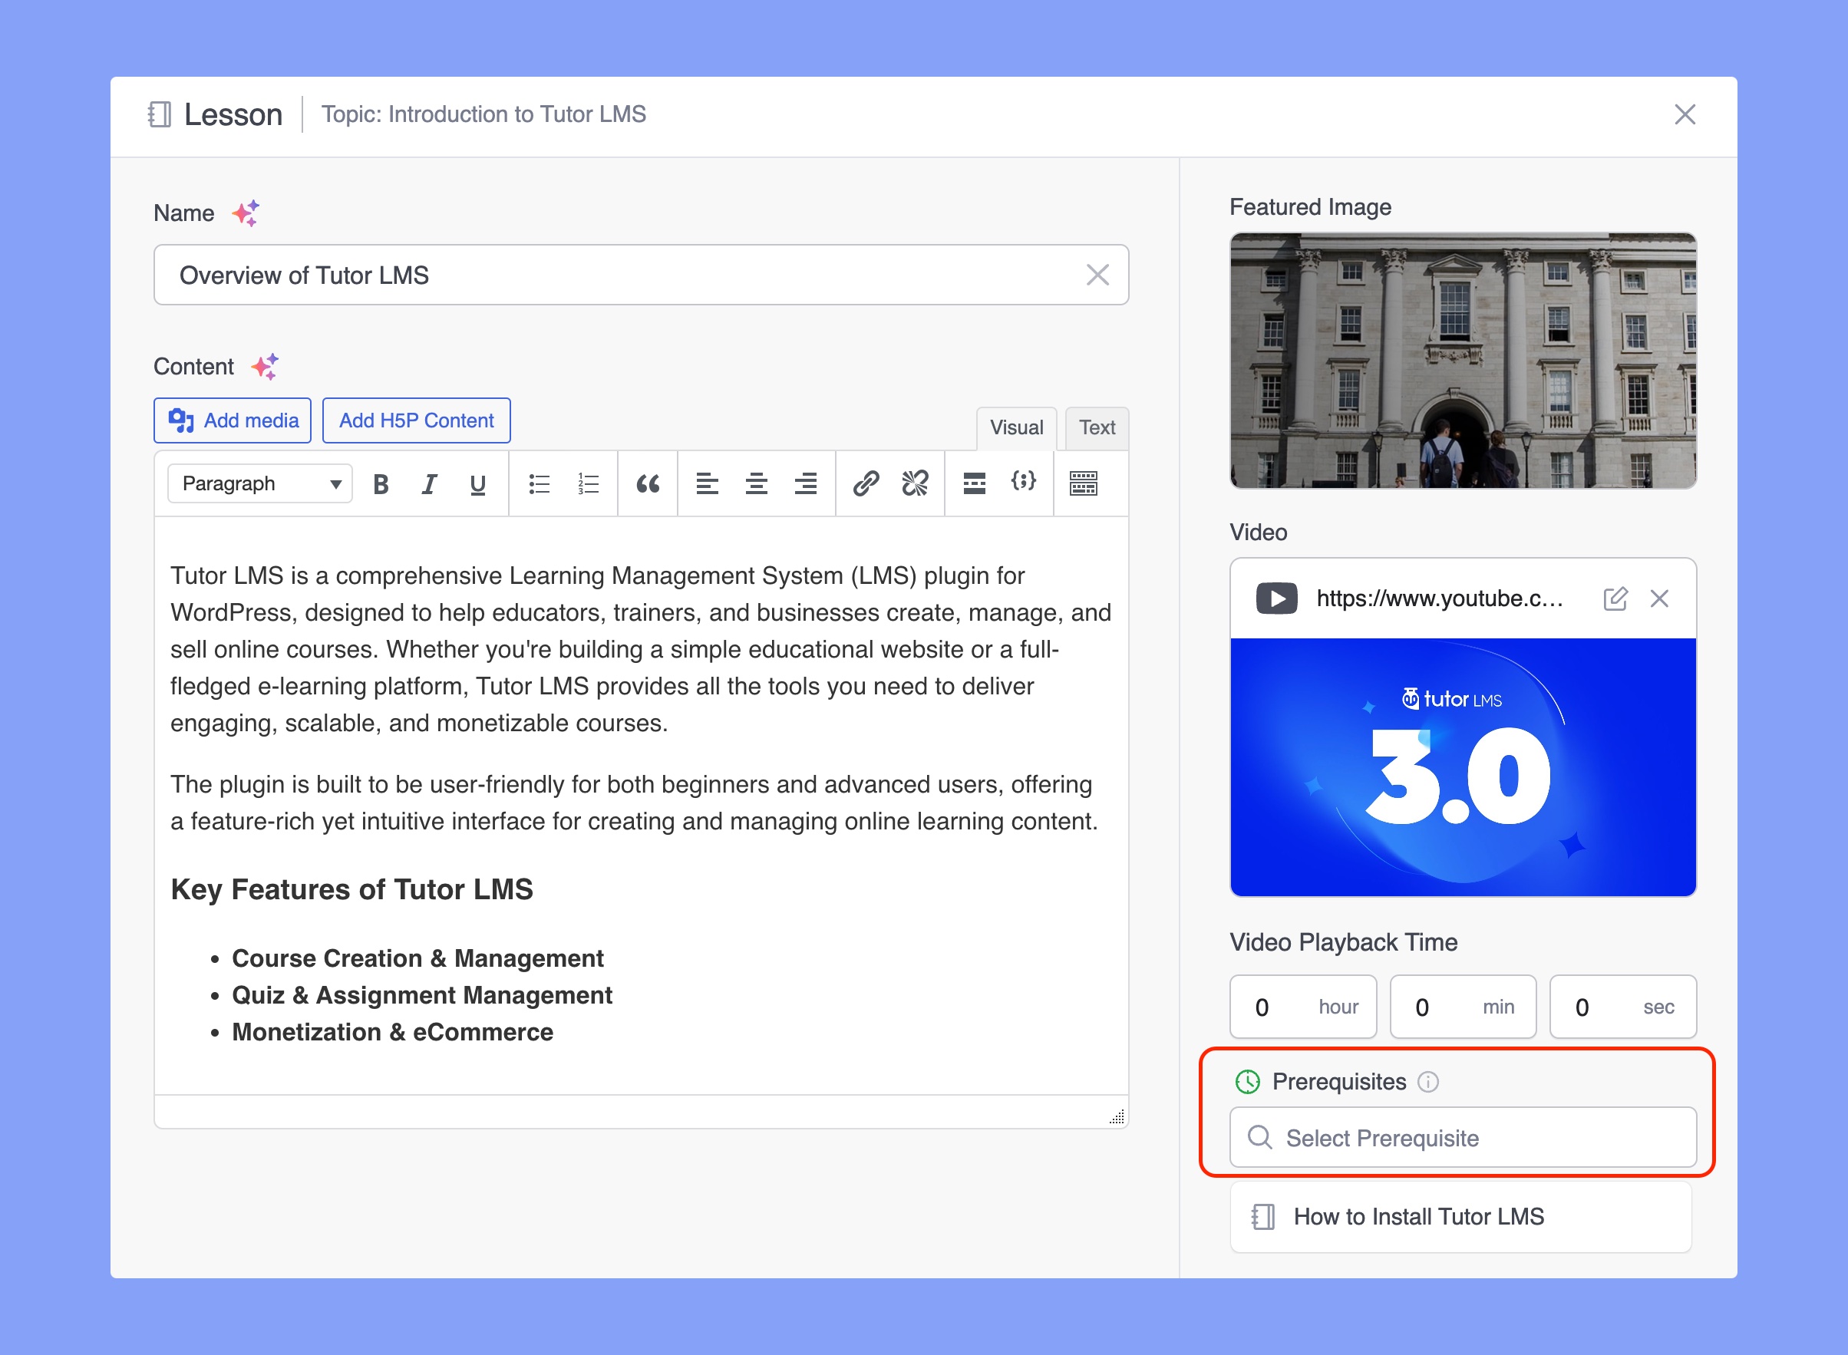Toggle underline formatting
1848x1355 pixels.
point(477,484)
